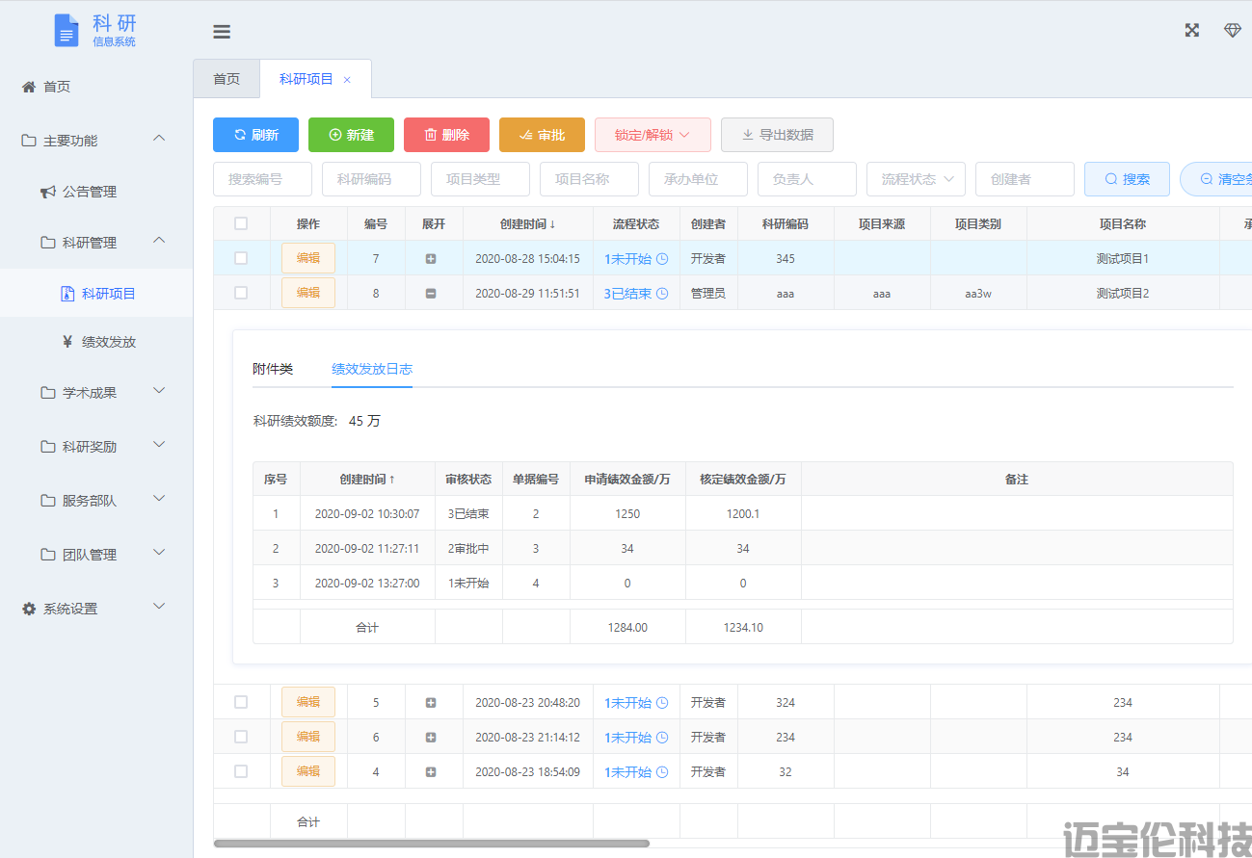Image resolution: width=1252 pixels, height=858 pixels.
Task: Open 绩效发放 in the sidebar
Action: pos(96,342)
